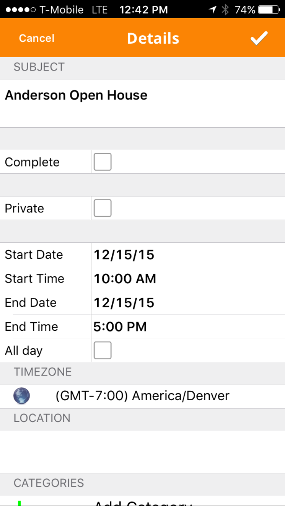Toggle the Complete checkbox
Viewport: 285px width, 506px height.
103,162
